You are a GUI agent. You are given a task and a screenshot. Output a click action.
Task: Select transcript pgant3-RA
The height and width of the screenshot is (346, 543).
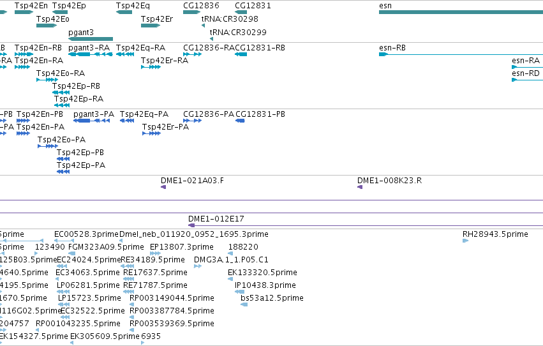point(91,54)
